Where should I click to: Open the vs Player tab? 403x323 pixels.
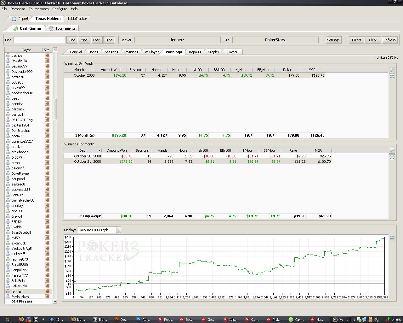click(152, 52)
